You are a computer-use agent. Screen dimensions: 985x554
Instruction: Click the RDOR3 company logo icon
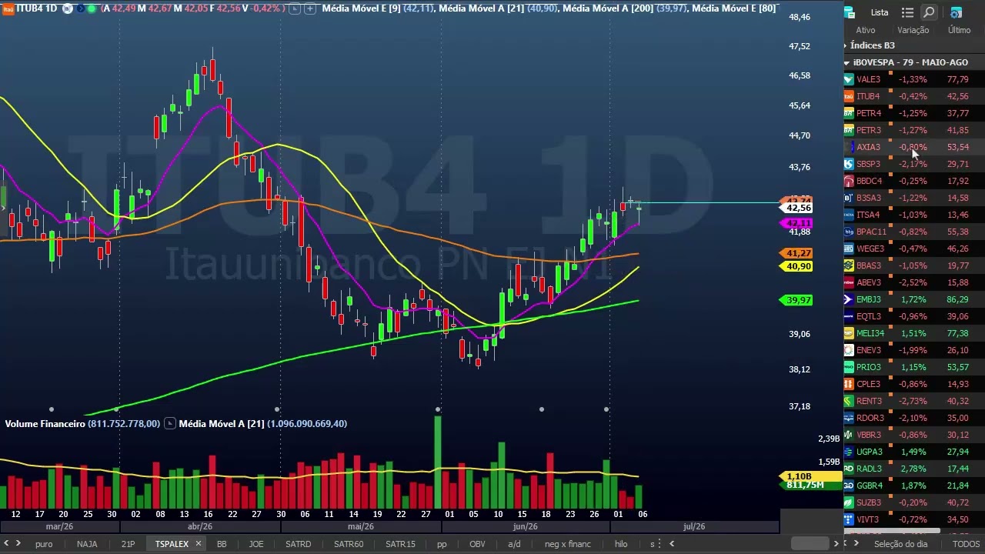click(x=849, y=418)
